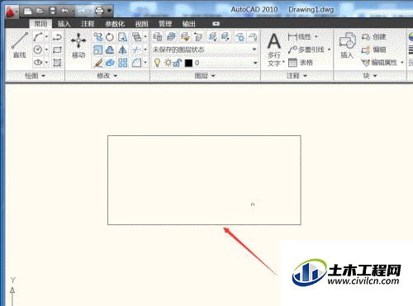
Task: Click Redo in quick access toolbar
Action: click(x=81, y=11)
